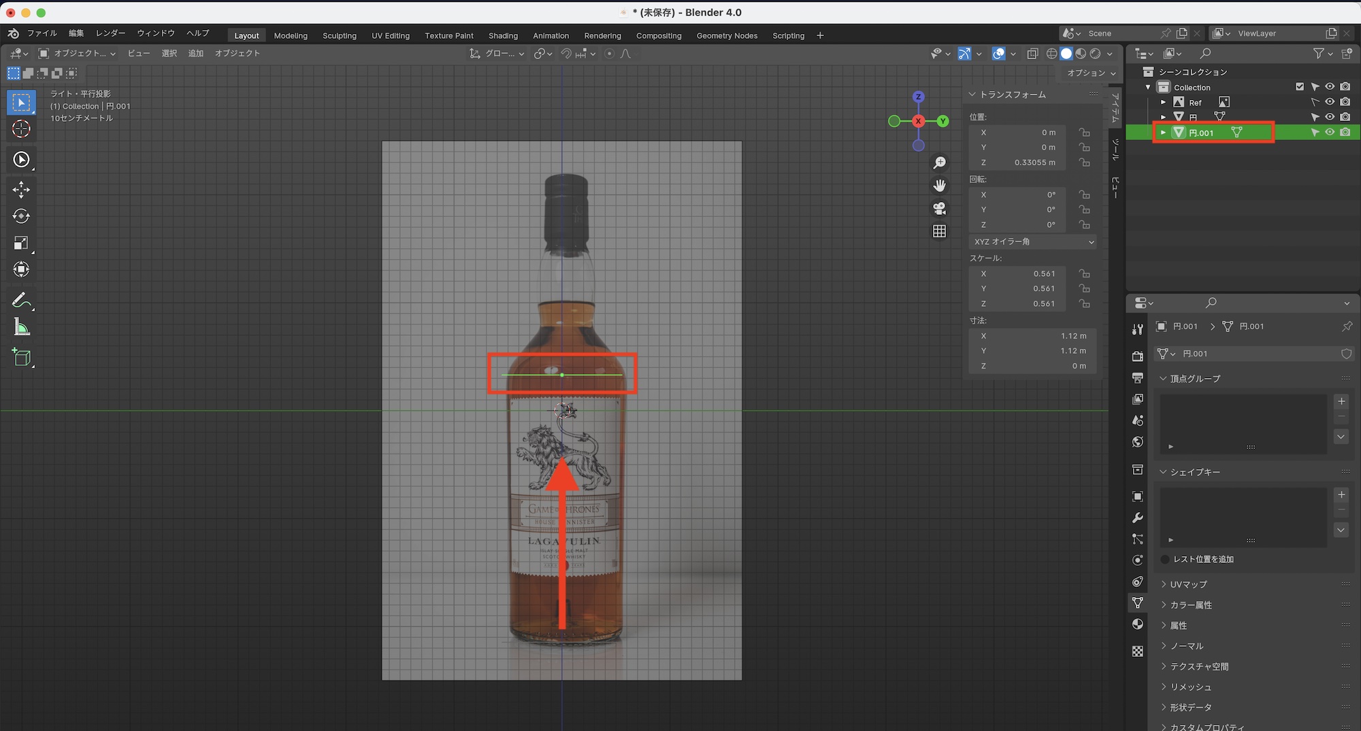Click the position Z value field

1018,163
